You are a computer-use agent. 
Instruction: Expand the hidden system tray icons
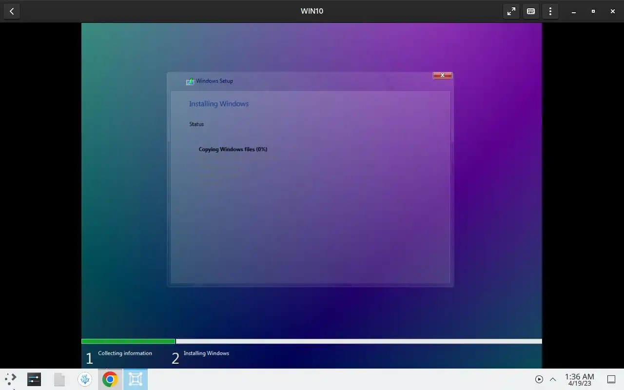(x=553, y=379)
